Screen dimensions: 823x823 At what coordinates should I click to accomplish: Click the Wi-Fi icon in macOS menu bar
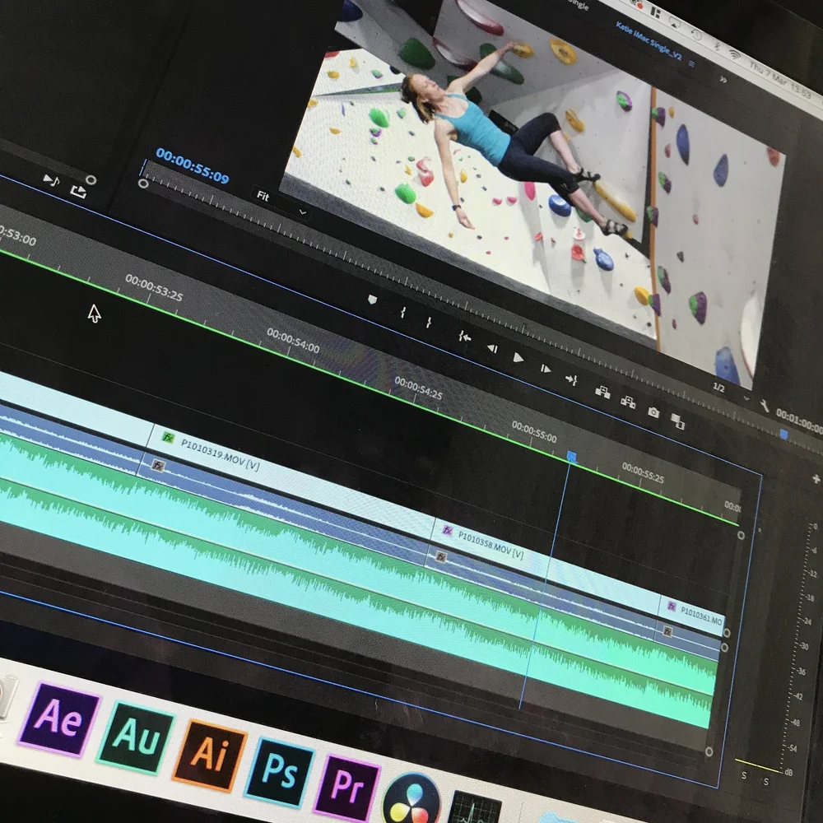(x=735, y=54)
